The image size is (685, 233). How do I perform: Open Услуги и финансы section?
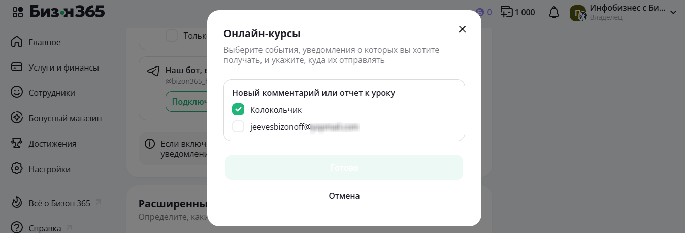coord(63,68)
